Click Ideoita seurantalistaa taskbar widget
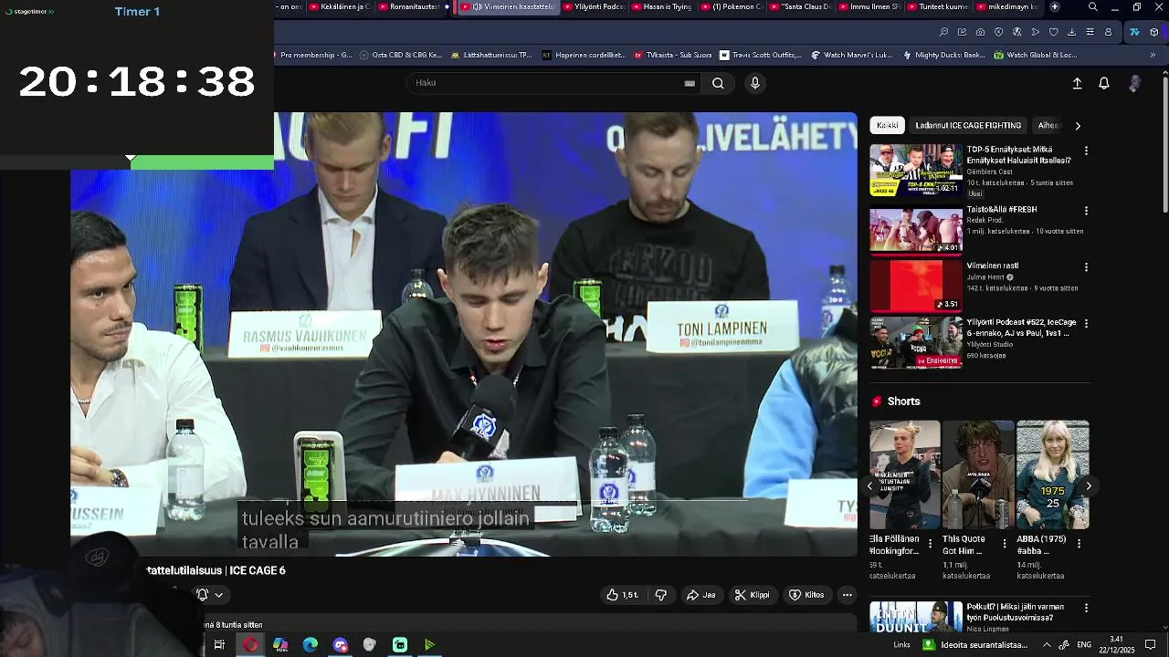The width and height of the screenshot is (1169, 657). pos(975,645)
